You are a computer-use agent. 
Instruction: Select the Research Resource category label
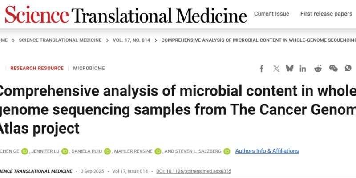[x=37, y=68]
